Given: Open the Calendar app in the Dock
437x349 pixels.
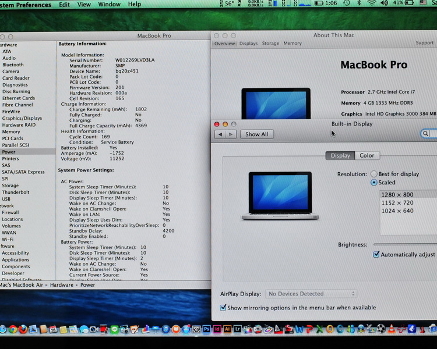Looking at the screenshot, I should coord(53,330).
